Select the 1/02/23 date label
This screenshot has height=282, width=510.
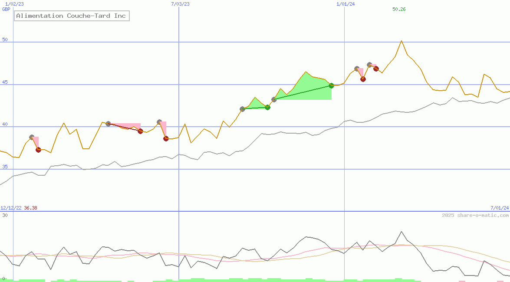click(x=14, y=4)
